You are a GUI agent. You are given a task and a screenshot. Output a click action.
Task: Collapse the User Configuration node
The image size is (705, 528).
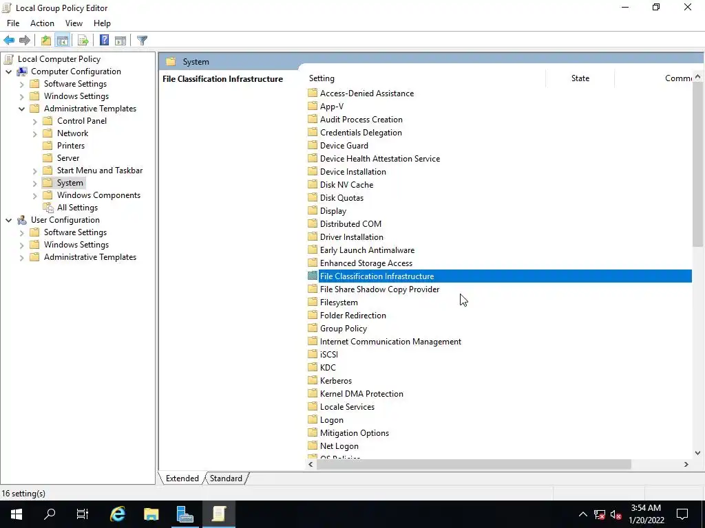[x=8, y=220]
